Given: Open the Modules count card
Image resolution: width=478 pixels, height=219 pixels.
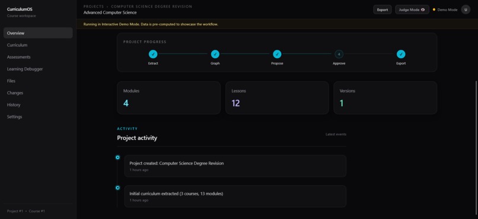Looking at the screenshot, I should [x=168, y=97].
